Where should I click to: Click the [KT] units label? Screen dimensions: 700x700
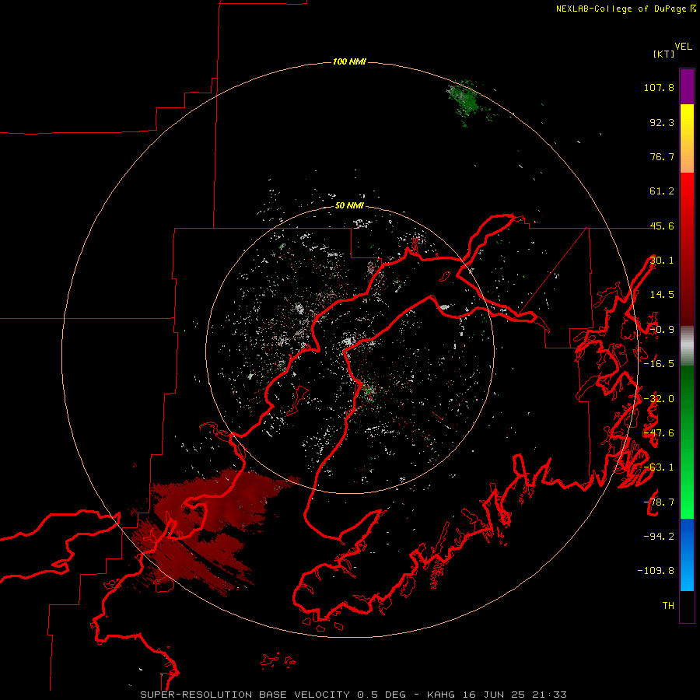click(664, 54)
